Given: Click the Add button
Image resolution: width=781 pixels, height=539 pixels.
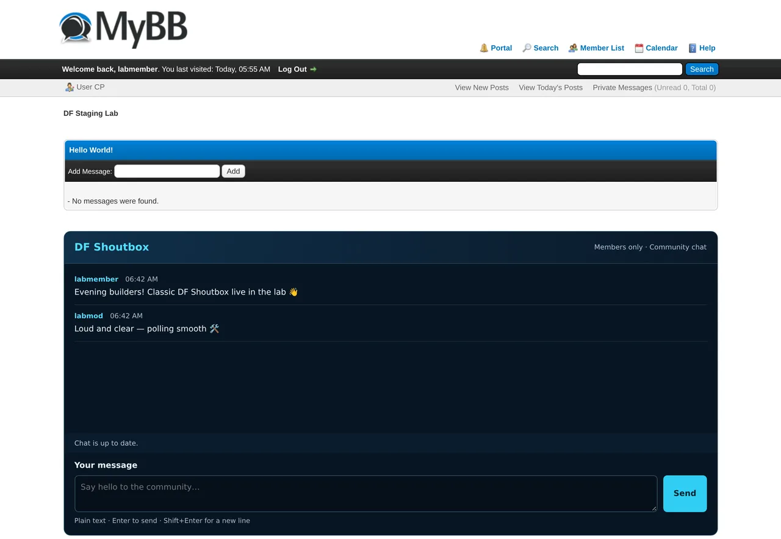Looking at the screenshot, I should point(233,171).
